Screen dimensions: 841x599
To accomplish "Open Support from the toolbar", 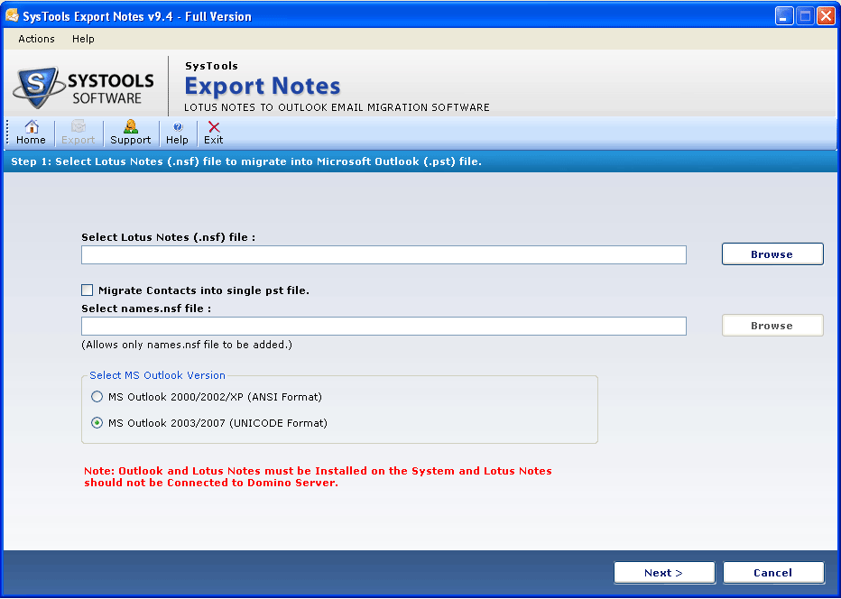I will tap(130, 133).
